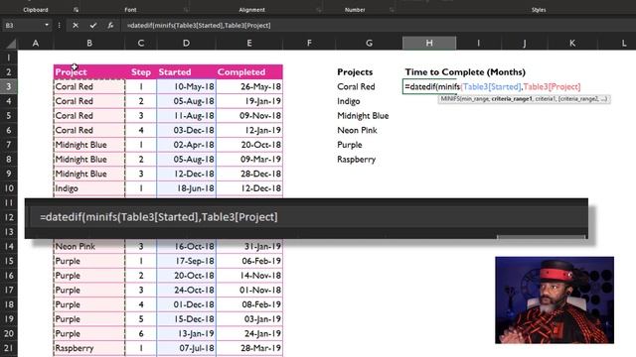This screenshot has height=357, width=636.
Task: Select Indigo in the Projects list
Action: (x=349, y=101)
